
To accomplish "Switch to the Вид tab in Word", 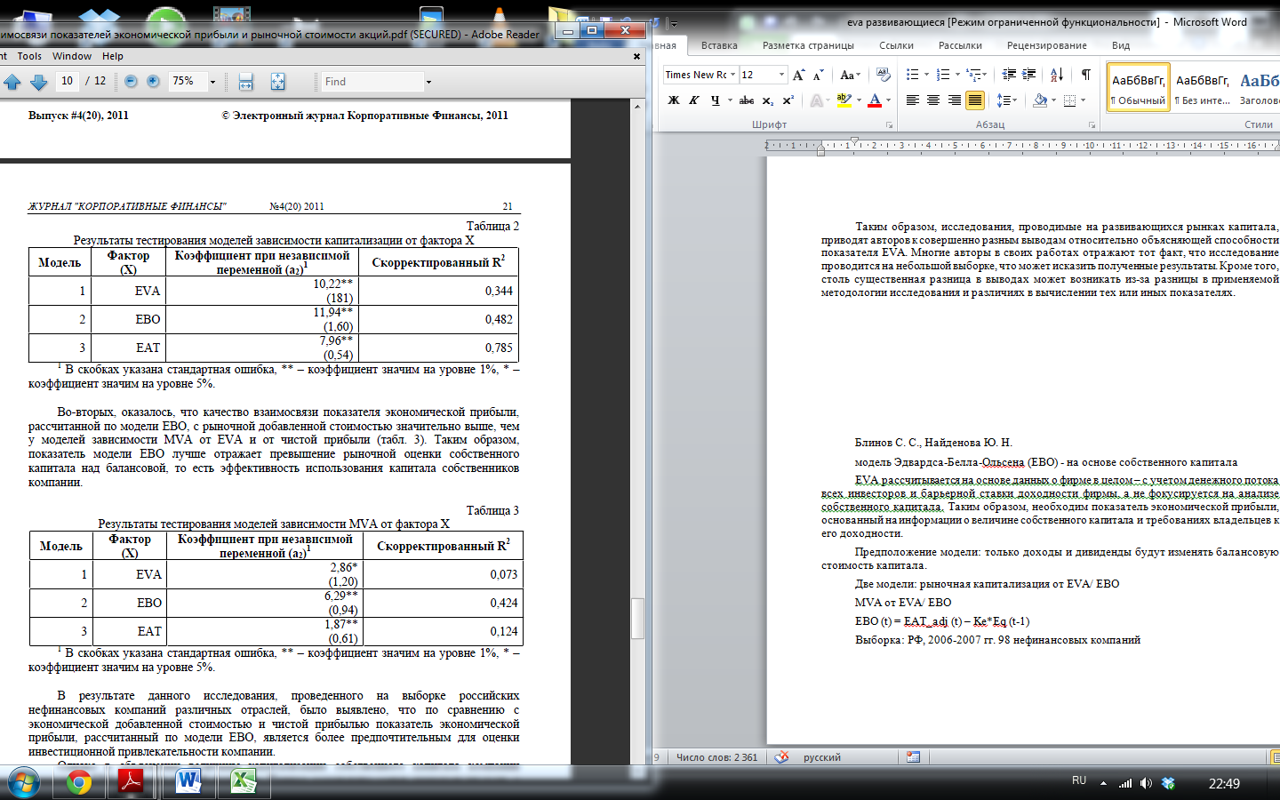I will (x=1121, y=45).
